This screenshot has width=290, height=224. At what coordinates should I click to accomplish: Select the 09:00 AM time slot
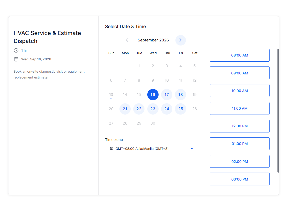point(240,73)
